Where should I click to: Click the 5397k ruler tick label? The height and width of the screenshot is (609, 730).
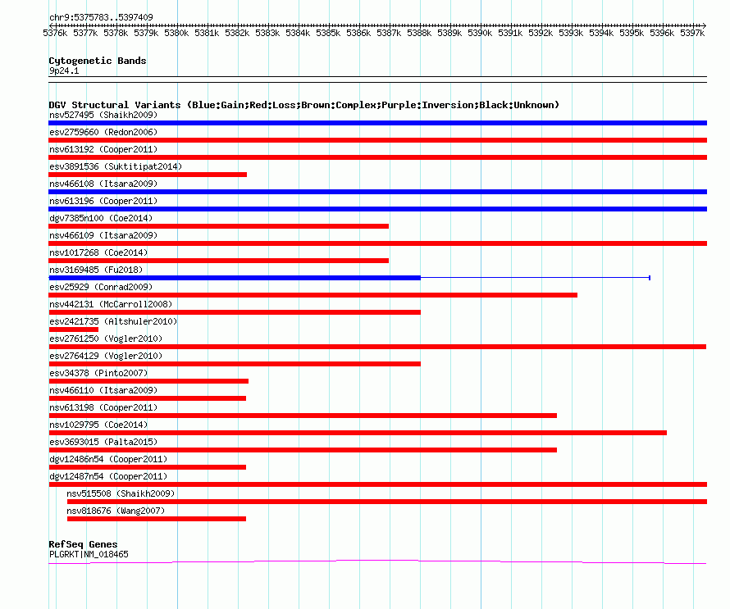point(692,33)
